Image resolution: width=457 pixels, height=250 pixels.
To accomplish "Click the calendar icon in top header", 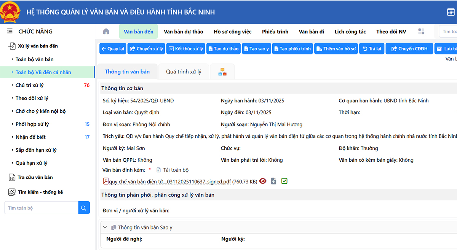I will tap(451, 12).
